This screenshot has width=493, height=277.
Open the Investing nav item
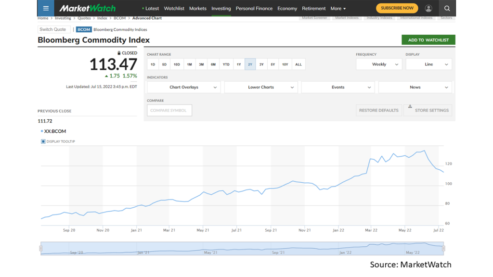click(221, 9)
